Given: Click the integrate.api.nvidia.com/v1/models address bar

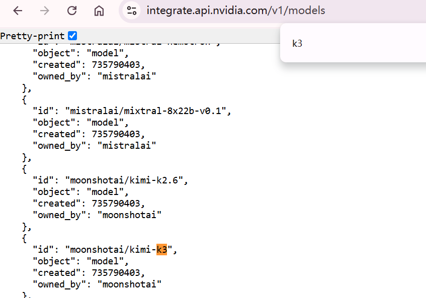Looking at the screenshot, I should tap(236, 11).
